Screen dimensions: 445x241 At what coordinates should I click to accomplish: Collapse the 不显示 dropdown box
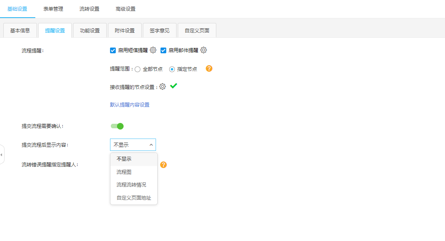pos(133,145)
